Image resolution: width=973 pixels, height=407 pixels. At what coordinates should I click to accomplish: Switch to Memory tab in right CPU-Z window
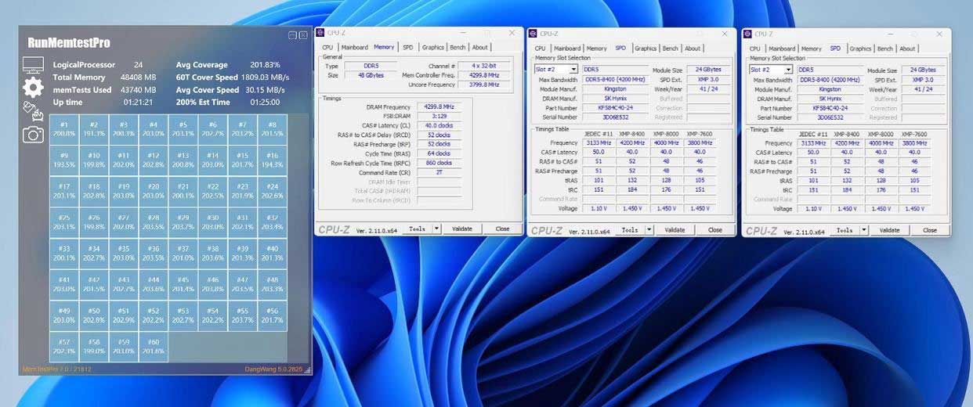coord(811,48)
